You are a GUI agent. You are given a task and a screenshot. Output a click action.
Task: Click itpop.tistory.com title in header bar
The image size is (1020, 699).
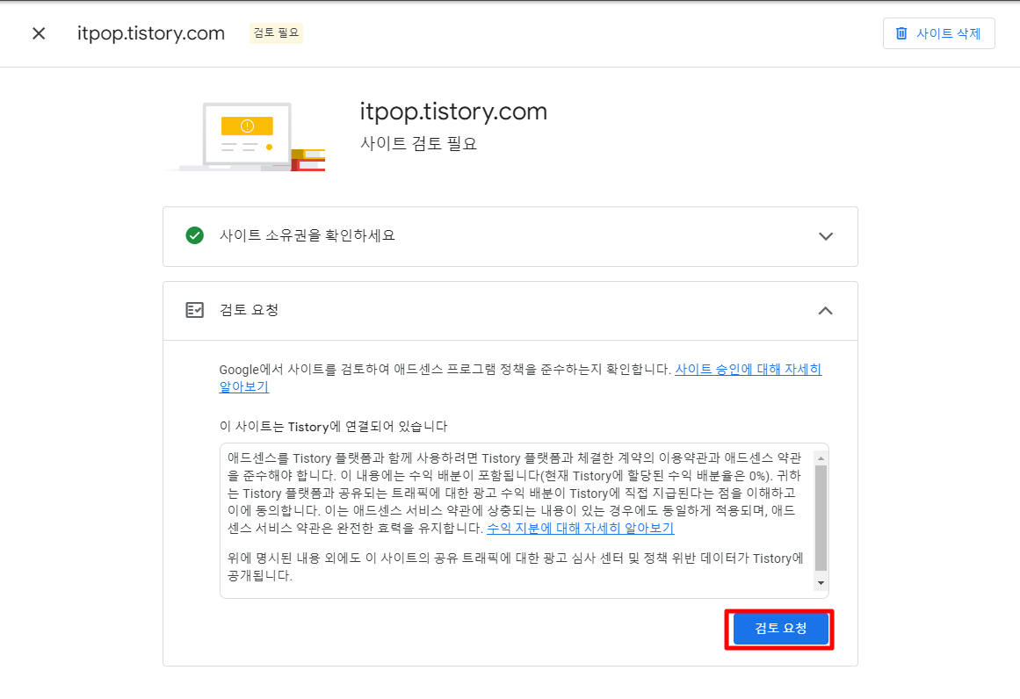151,33
